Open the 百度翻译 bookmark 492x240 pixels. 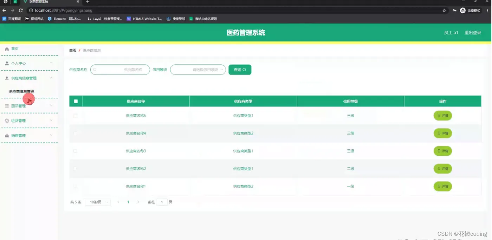tap(12, 19)
